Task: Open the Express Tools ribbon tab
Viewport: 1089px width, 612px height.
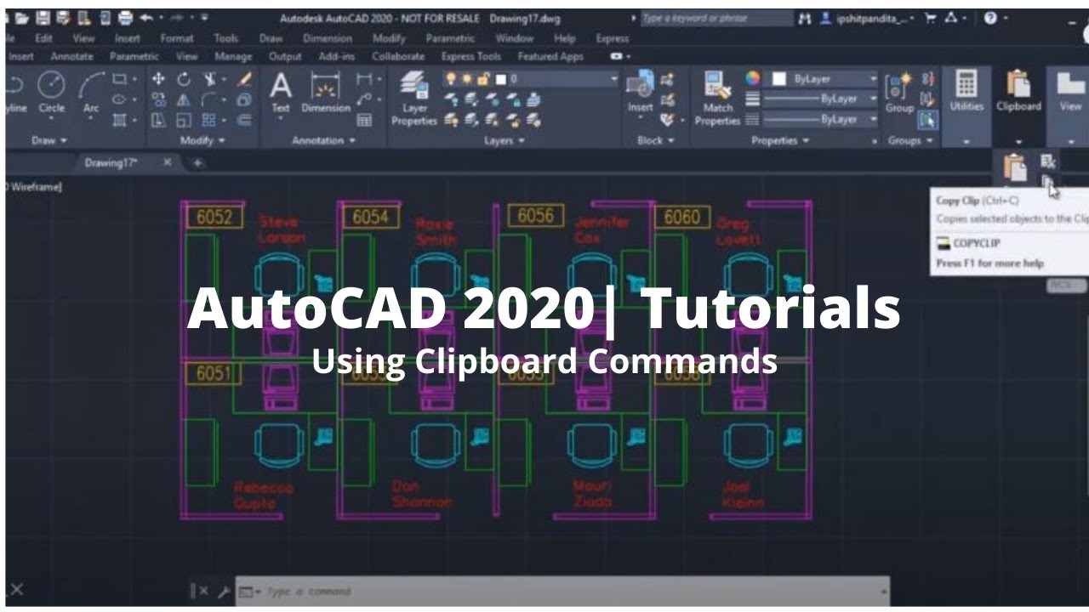Action: pyautogui.click(x=471, y=57)
